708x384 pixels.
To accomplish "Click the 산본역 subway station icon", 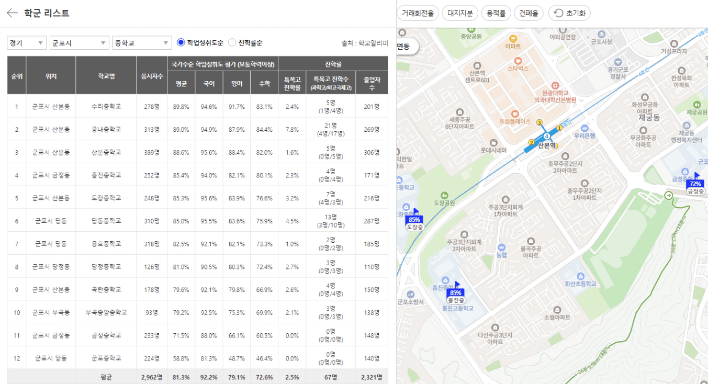I will (x=546, y=136).
